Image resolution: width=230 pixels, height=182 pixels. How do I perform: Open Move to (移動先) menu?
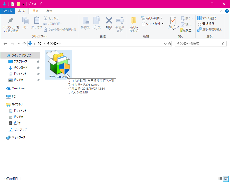tap(85, 23)
